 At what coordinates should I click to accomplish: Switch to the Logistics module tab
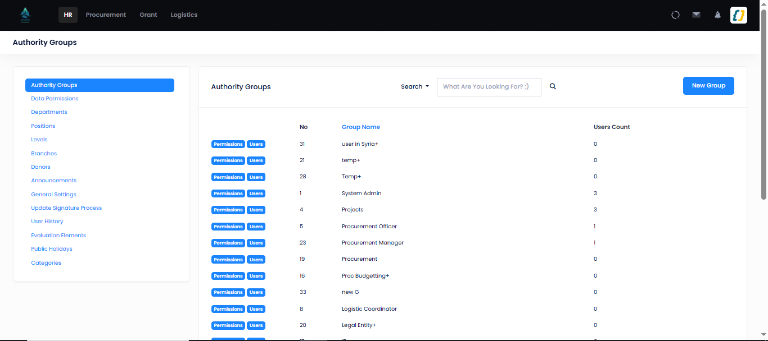tap(184, 15)
